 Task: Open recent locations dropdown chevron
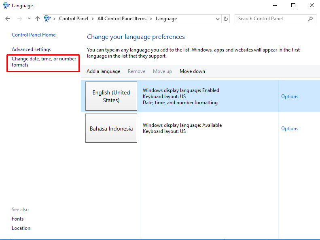coord(29,19)
